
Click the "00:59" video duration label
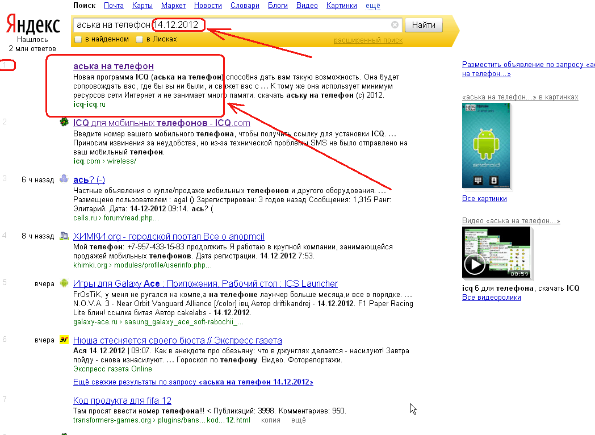pyautogui.click(x=519, y=274)
